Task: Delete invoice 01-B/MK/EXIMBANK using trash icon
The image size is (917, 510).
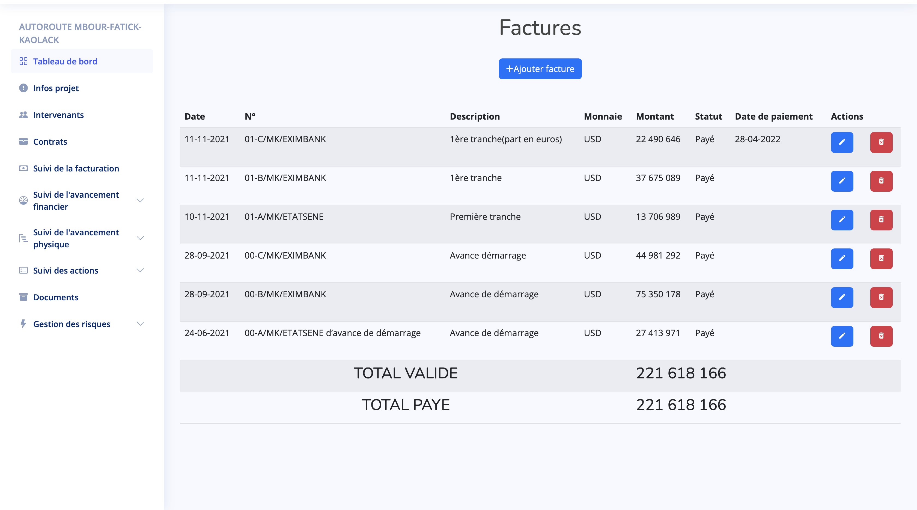Action: 882,181
